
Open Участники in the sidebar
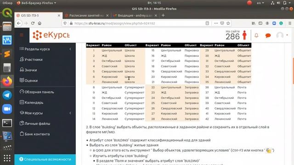click(31, 60)
